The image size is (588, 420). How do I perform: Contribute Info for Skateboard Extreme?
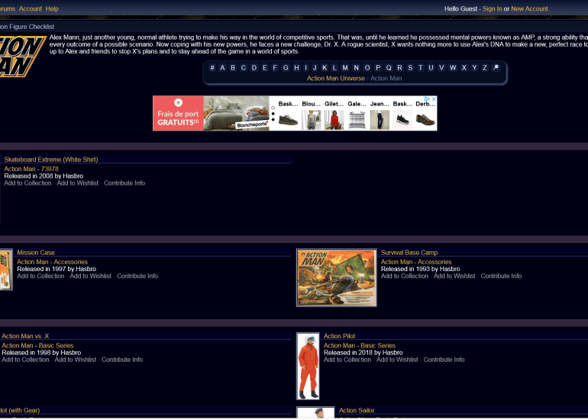[x=124, y=183]
